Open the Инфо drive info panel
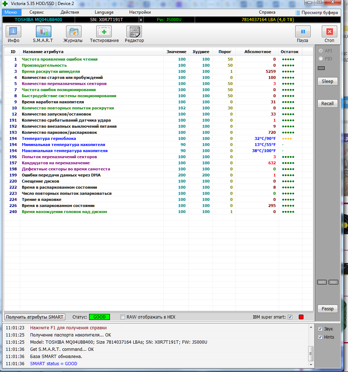 coord(14,32)
